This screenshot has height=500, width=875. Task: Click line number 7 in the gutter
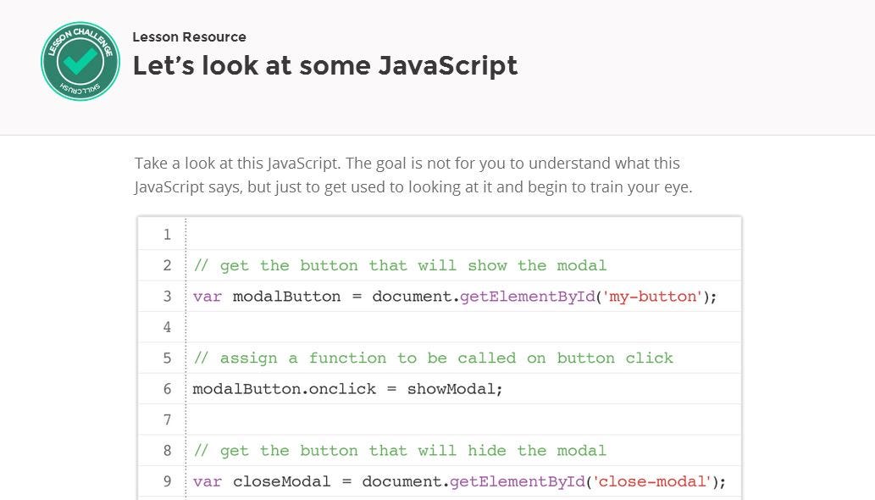(x=166, y=419)
